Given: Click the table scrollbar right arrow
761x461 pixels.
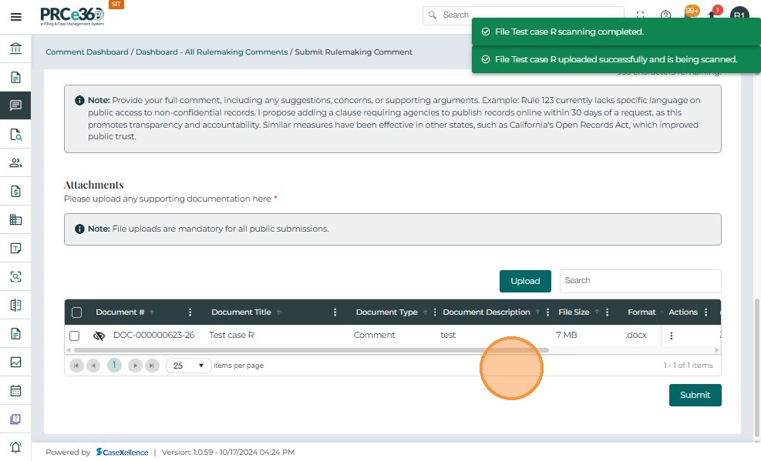Looking at the screenshot, I should click(x=717, y=350).
